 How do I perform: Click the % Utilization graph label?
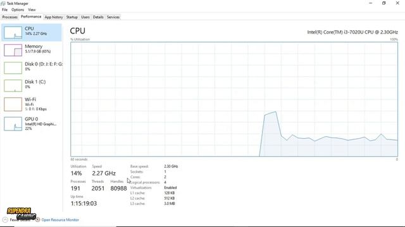click(x=80, y=39)
